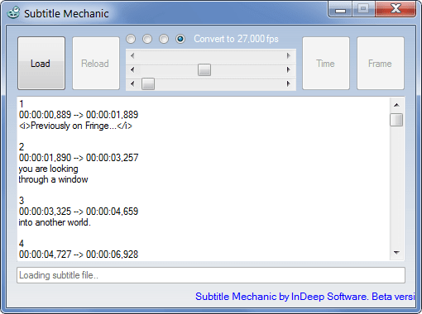This screenshot has height=314, width=422.
Task: Click left arrow of the top slider
Action: (x=132, y=56)
